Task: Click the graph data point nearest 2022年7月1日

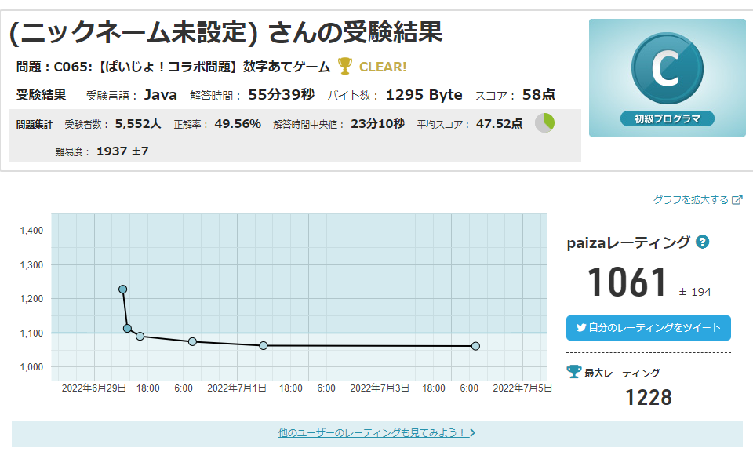Action: tap(263, 345)
